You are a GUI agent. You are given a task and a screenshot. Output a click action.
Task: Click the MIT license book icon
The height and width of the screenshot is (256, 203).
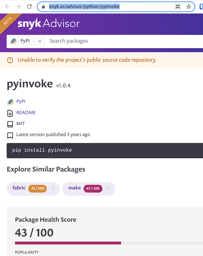(10, 123)
